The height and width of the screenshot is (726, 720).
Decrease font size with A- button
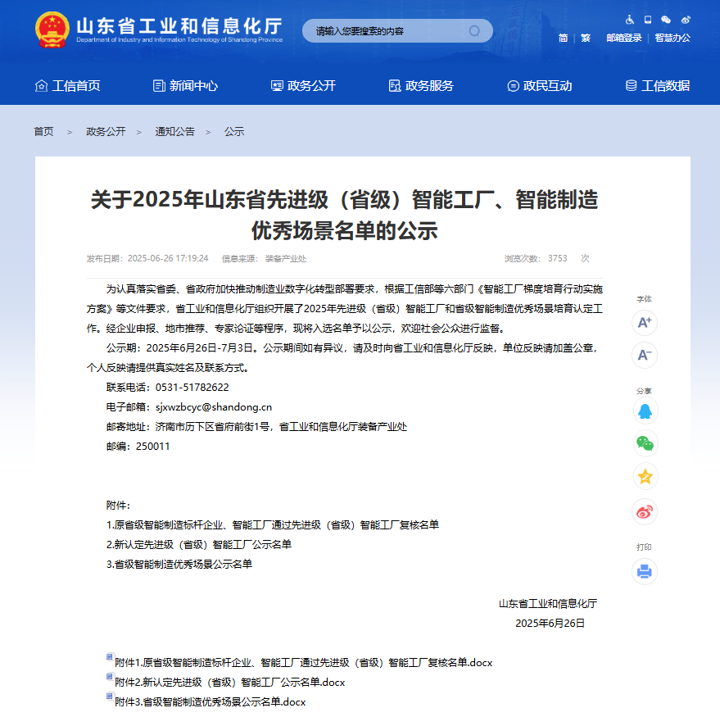coord(645,355)
